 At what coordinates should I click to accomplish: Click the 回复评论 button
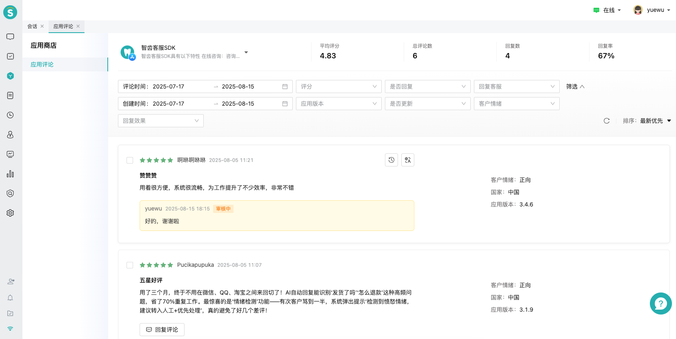point(162,330)
